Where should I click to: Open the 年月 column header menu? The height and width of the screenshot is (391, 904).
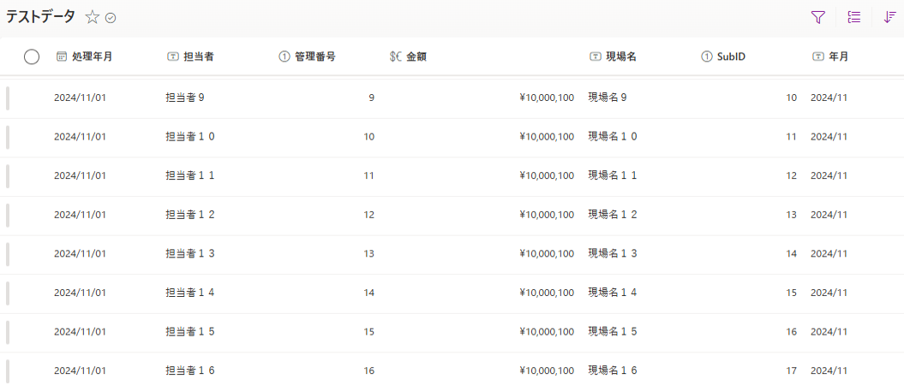coord(830,56)
